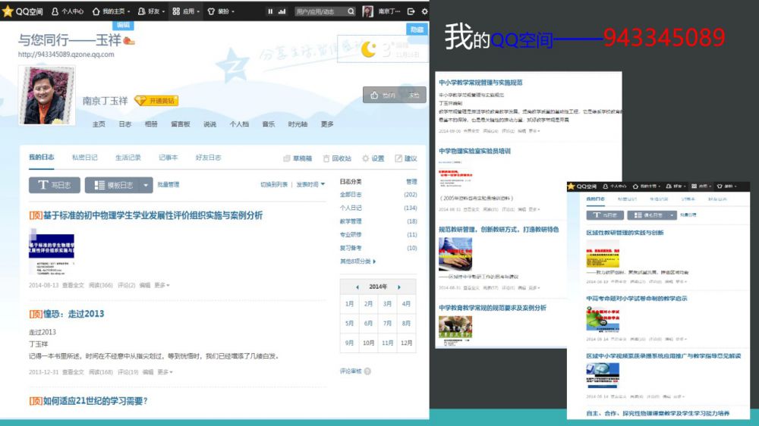
Task: Switch to the 私密日记 tab
Action: (84, 158)
